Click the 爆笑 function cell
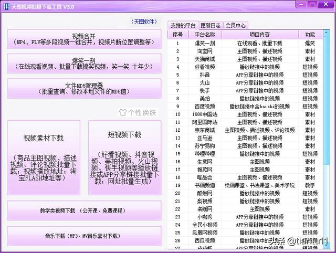 click(x=310, y=43)
